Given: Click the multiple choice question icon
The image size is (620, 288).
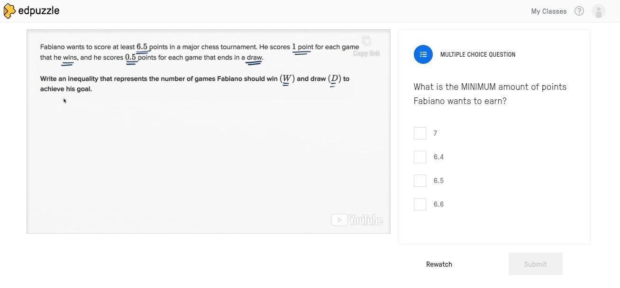Looking at the screenshot, I should coord(423,54).
